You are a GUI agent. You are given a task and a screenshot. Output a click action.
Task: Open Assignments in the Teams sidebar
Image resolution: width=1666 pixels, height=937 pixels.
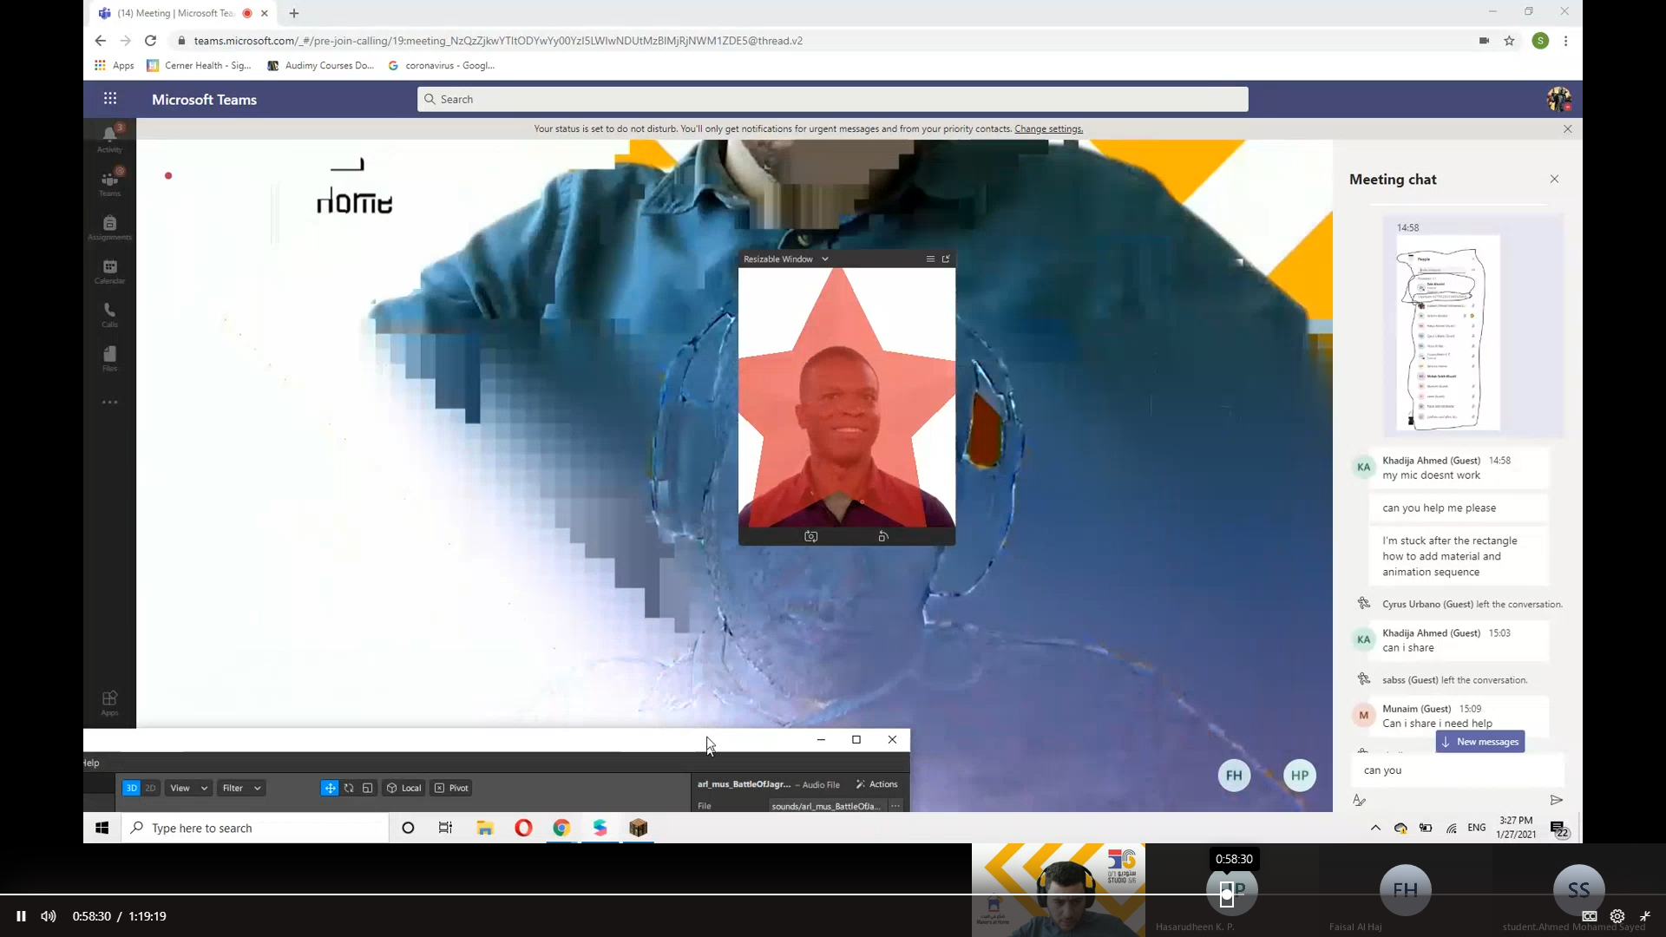109,227
